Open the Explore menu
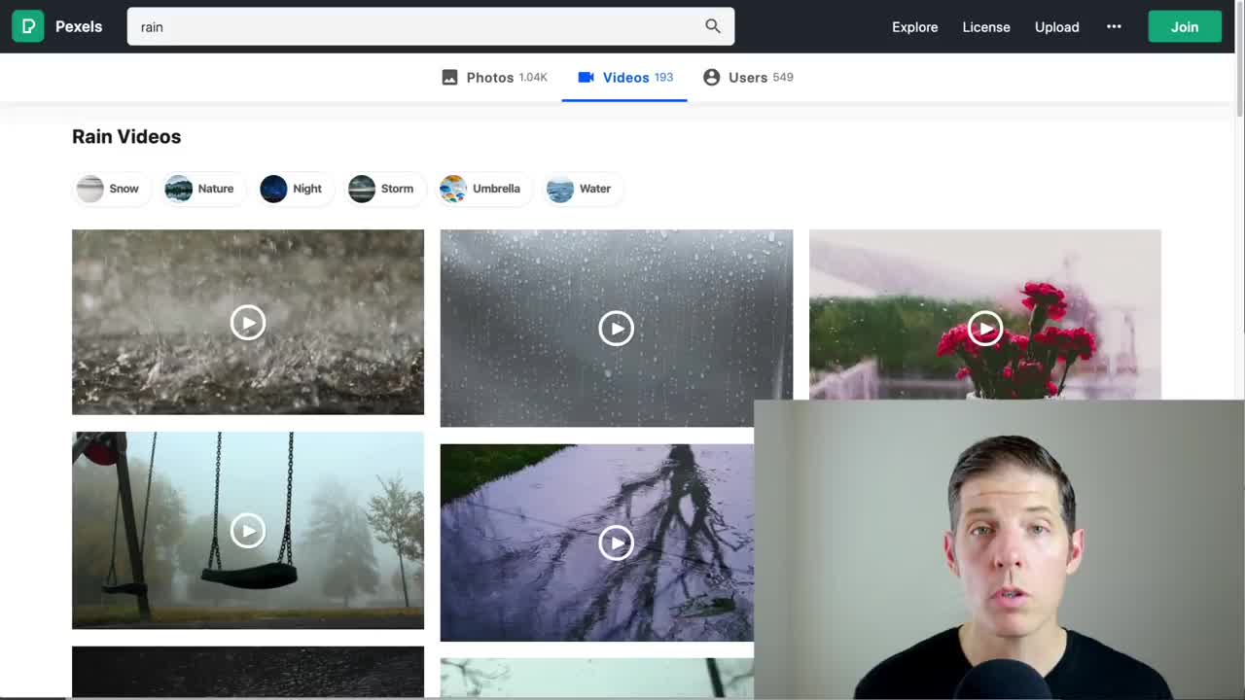Screen dimensions: 1245x700 point(915,26)
